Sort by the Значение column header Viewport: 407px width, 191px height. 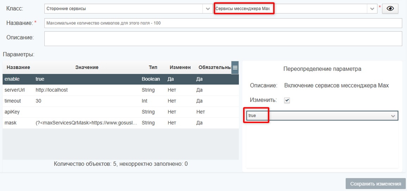coord(87,67)
